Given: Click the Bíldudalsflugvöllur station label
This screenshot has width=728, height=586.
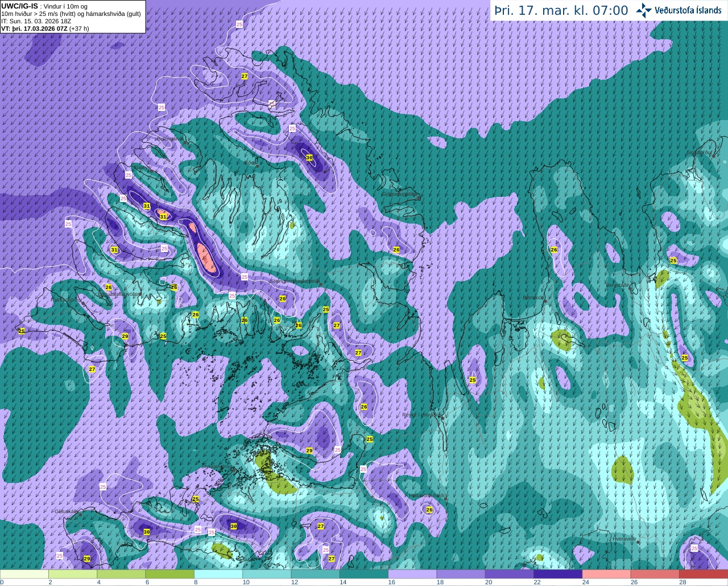Looking at the screenshot, I should click(120, 295).
